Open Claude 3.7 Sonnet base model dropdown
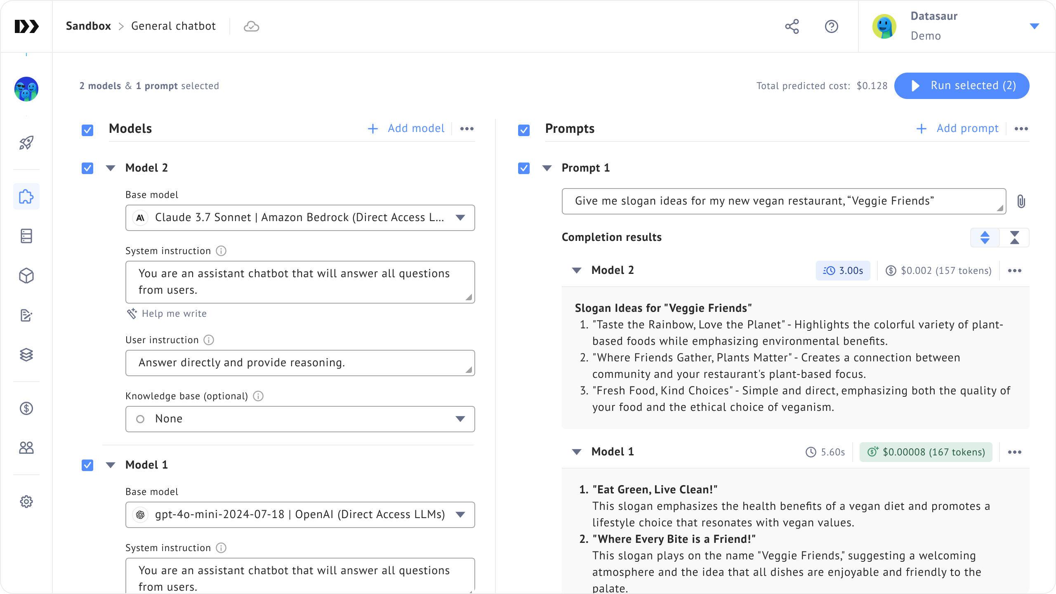 [300, 218]
